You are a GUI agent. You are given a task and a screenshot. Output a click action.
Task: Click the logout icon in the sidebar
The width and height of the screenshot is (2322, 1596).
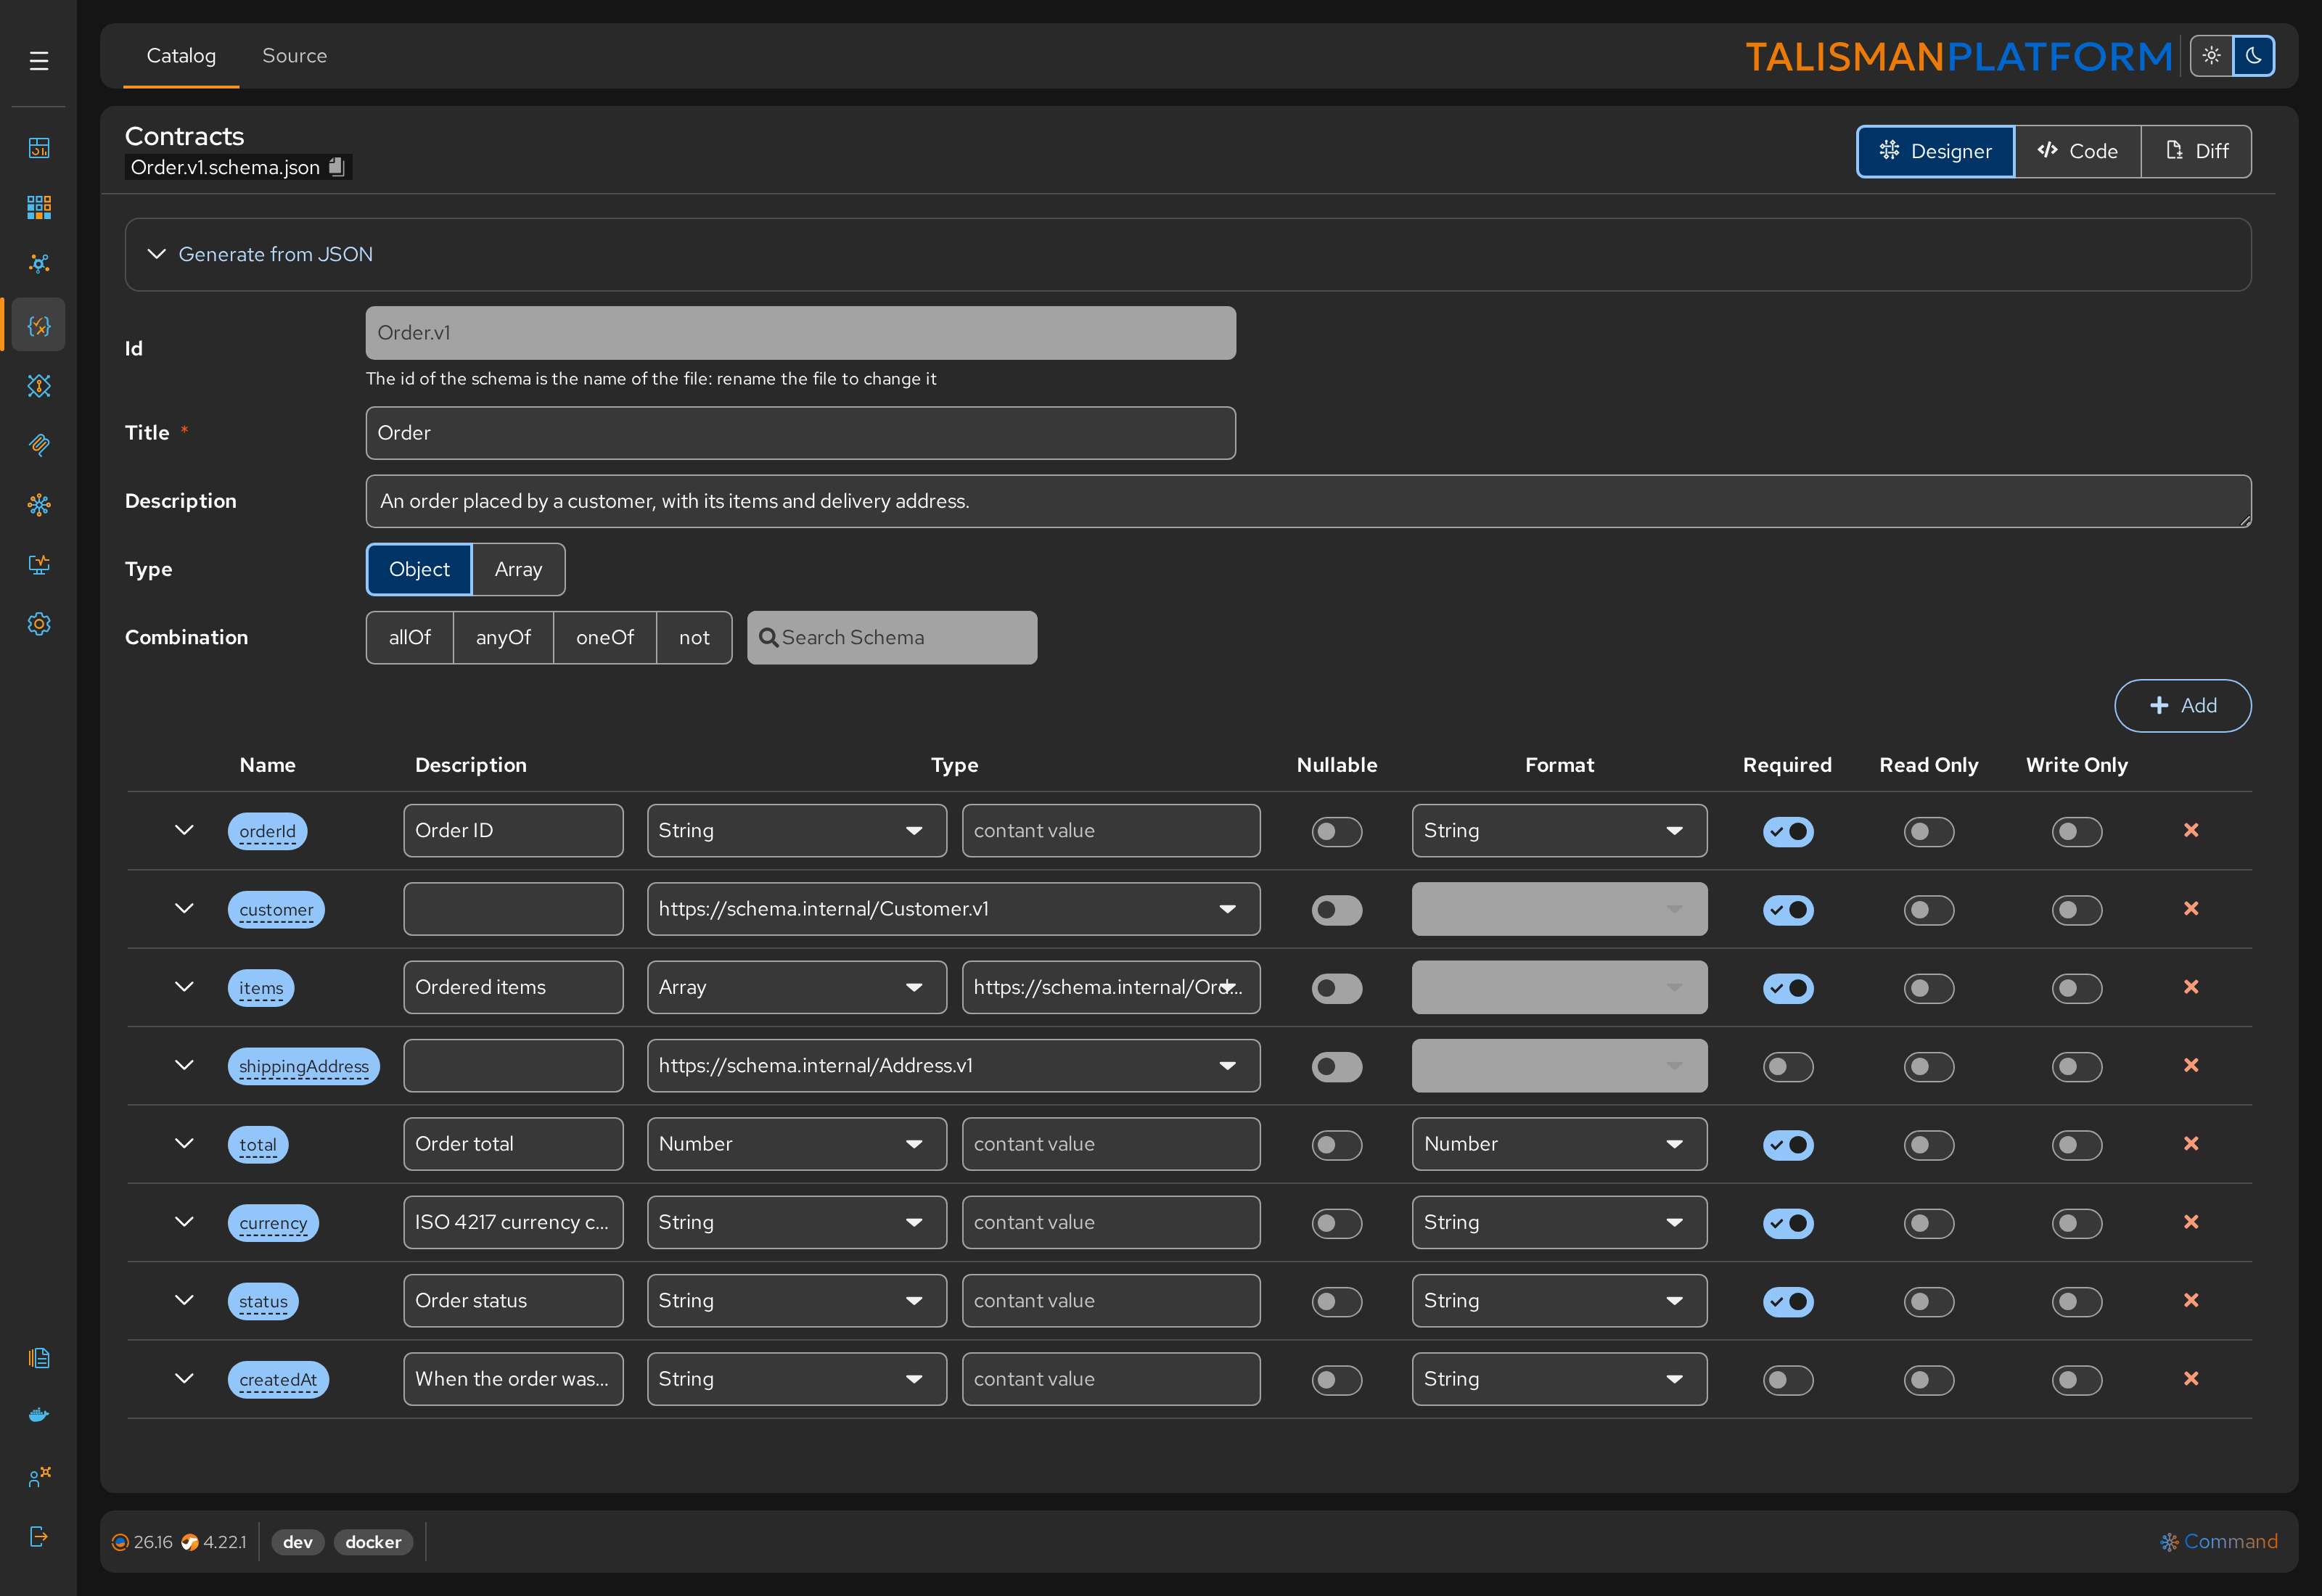point(39,1537)
